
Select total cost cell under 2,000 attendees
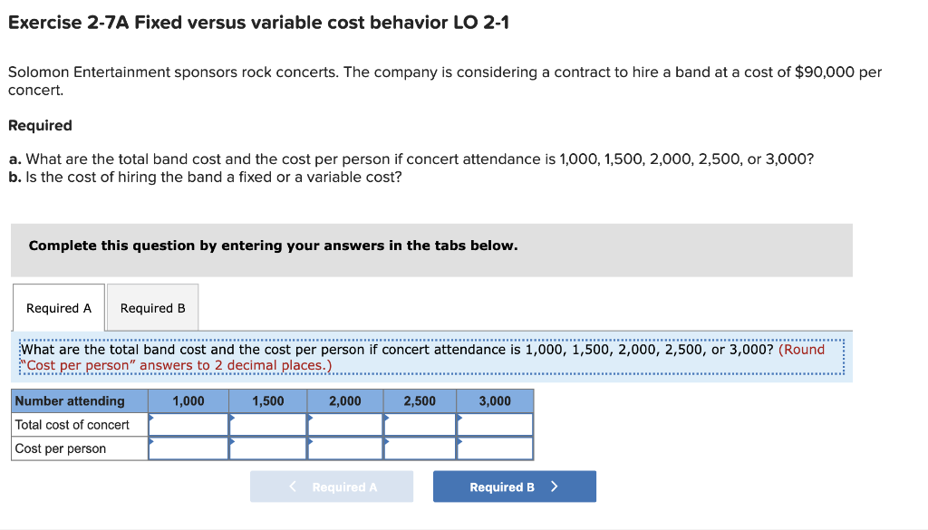[x=344, y=423]
